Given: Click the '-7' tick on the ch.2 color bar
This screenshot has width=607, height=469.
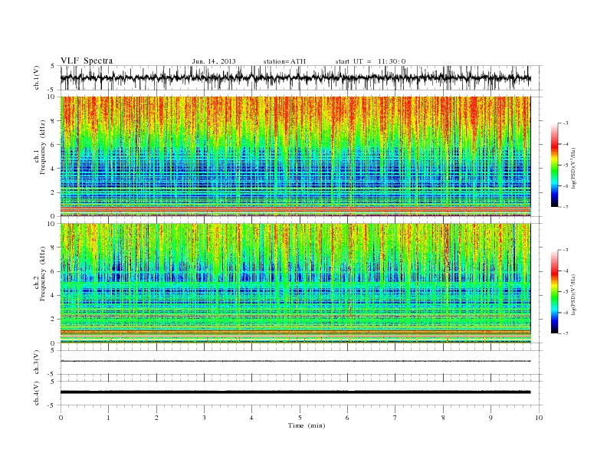Looking at the screenshot, I should tap(565, 333).
